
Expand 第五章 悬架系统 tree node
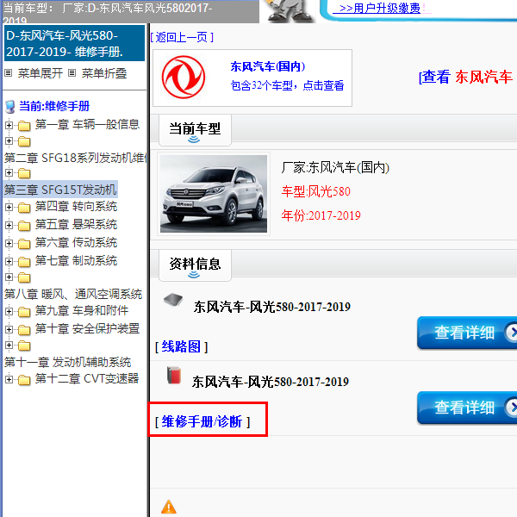9,226
